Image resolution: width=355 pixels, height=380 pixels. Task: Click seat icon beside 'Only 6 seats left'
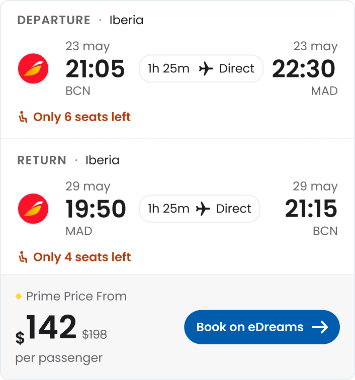pos(23,117)
